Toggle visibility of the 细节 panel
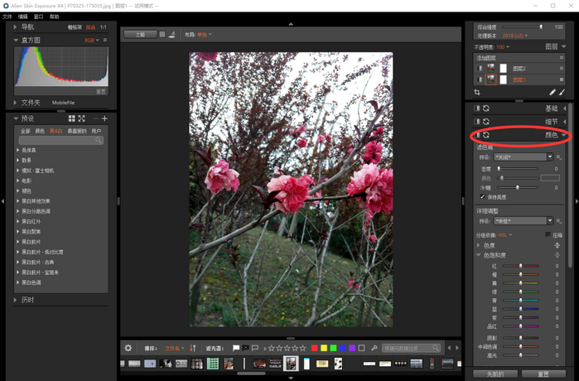The width and height of the screenshot is (579, 381). (477, 122)
